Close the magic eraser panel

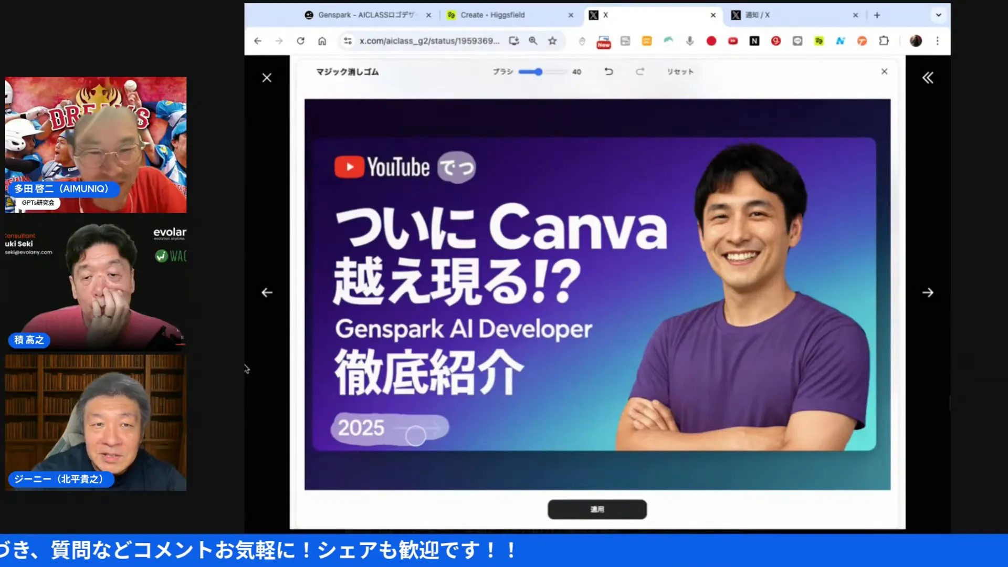point(884,71)
